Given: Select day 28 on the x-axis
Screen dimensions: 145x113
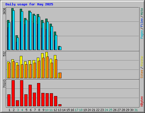Looking at the screenshot, I should (x=123, y=110).
